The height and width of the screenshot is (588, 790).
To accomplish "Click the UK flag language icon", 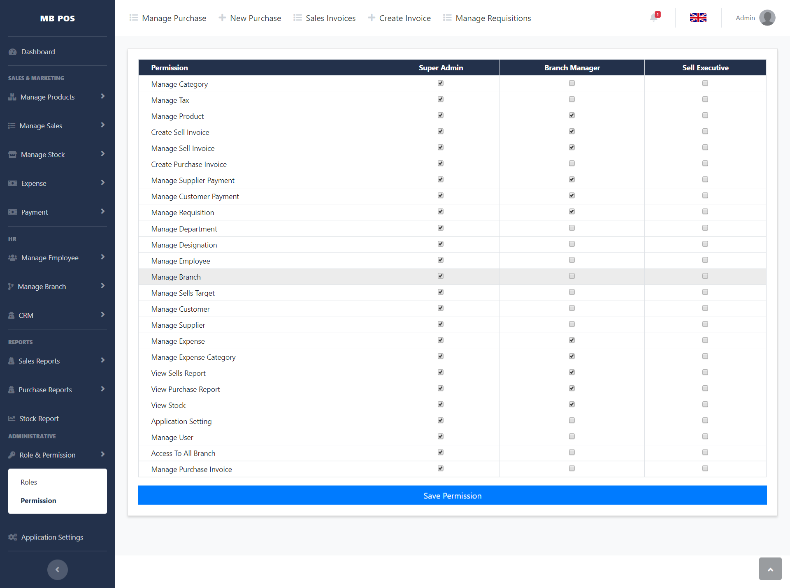I will [x=698, y=18].
